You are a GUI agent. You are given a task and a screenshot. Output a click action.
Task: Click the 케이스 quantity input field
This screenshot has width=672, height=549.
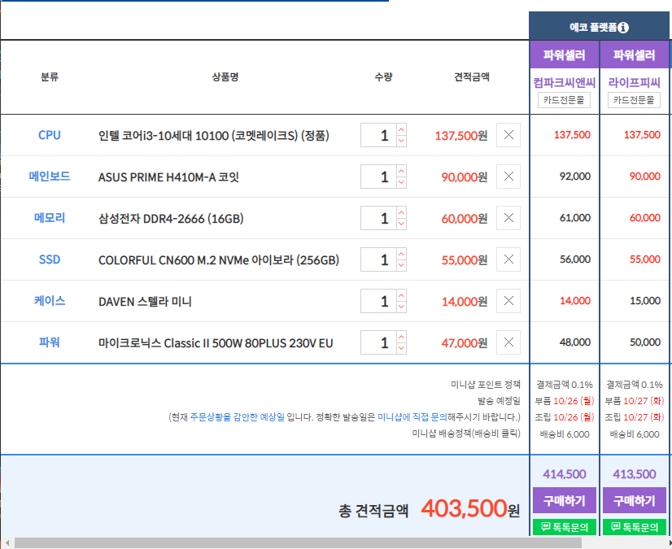(378, 301)
